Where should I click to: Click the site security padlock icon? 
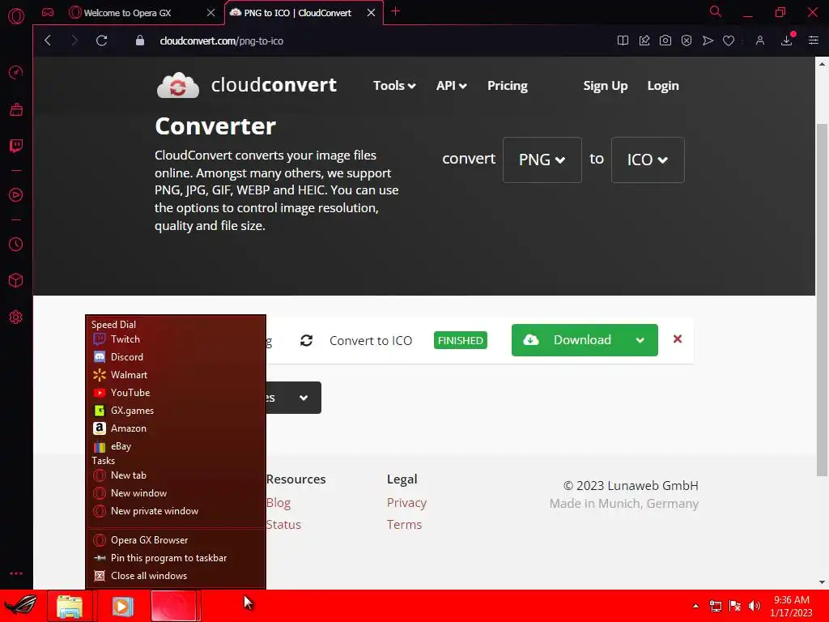click(139, 40)
